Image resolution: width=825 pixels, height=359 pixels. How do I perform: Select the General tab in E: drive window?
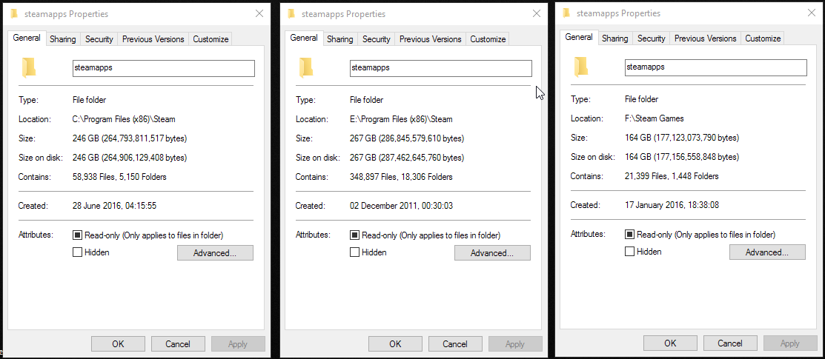(x=304, y=38)
